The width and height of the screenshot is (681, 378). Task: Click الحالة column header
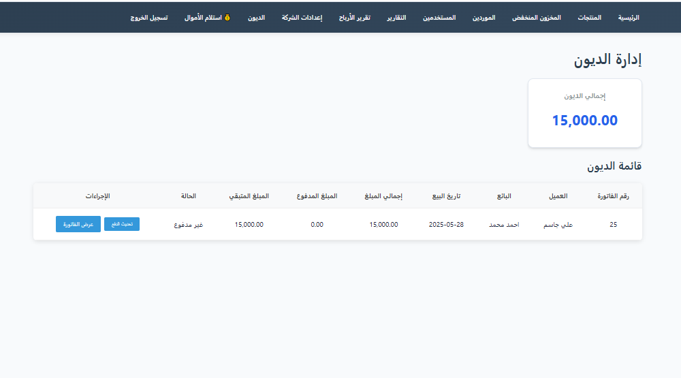189,196
